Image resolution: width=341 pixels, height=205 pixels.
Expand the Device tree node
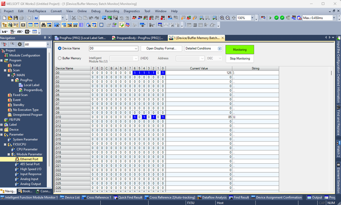pos(1,130)
